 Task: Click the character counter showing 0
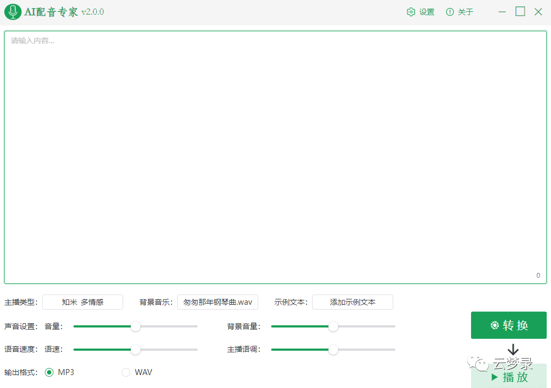(537, 275)
